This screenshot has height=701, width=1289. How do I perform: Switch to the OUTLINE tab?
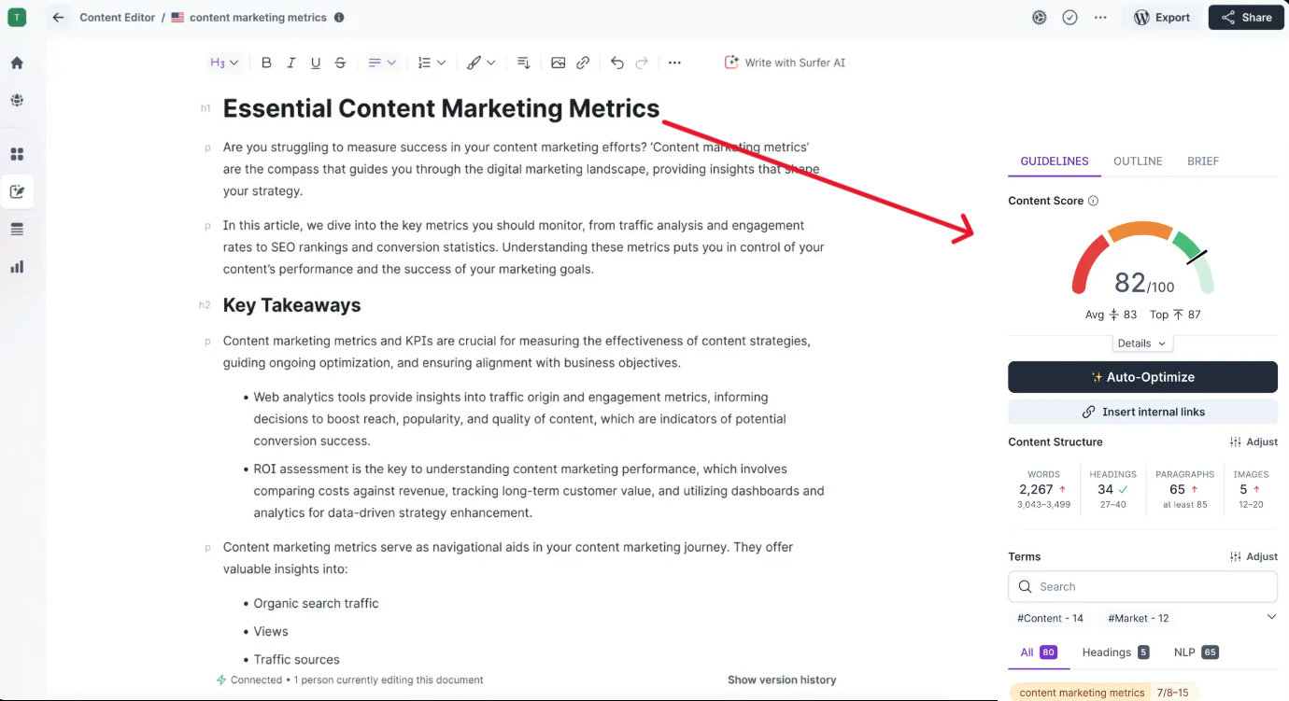click(1138, 161)
